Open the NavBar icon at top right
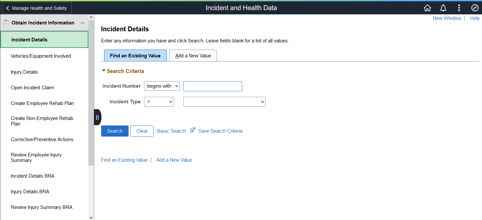Image resolution: width=482 pixels, height=220 pixels. (475, 8)
